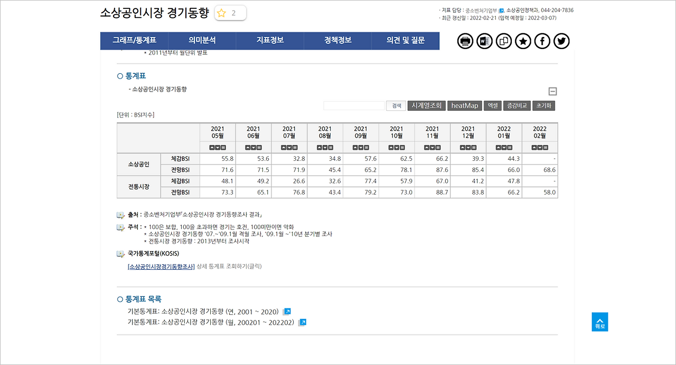Open the 정책정보 tab

click(x=338, y=41)
